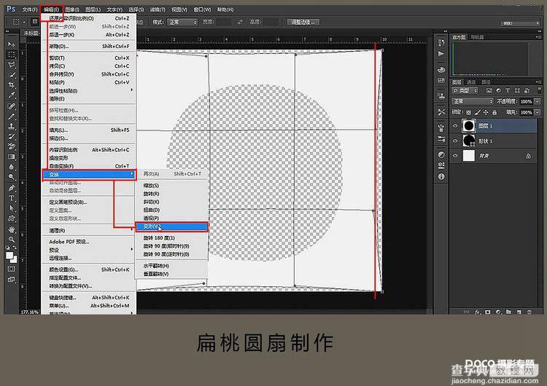This screenshot has height=386, width=547.
Task: Expand the 选择性粘贴 submenu
Action: [x=89, y=90]
